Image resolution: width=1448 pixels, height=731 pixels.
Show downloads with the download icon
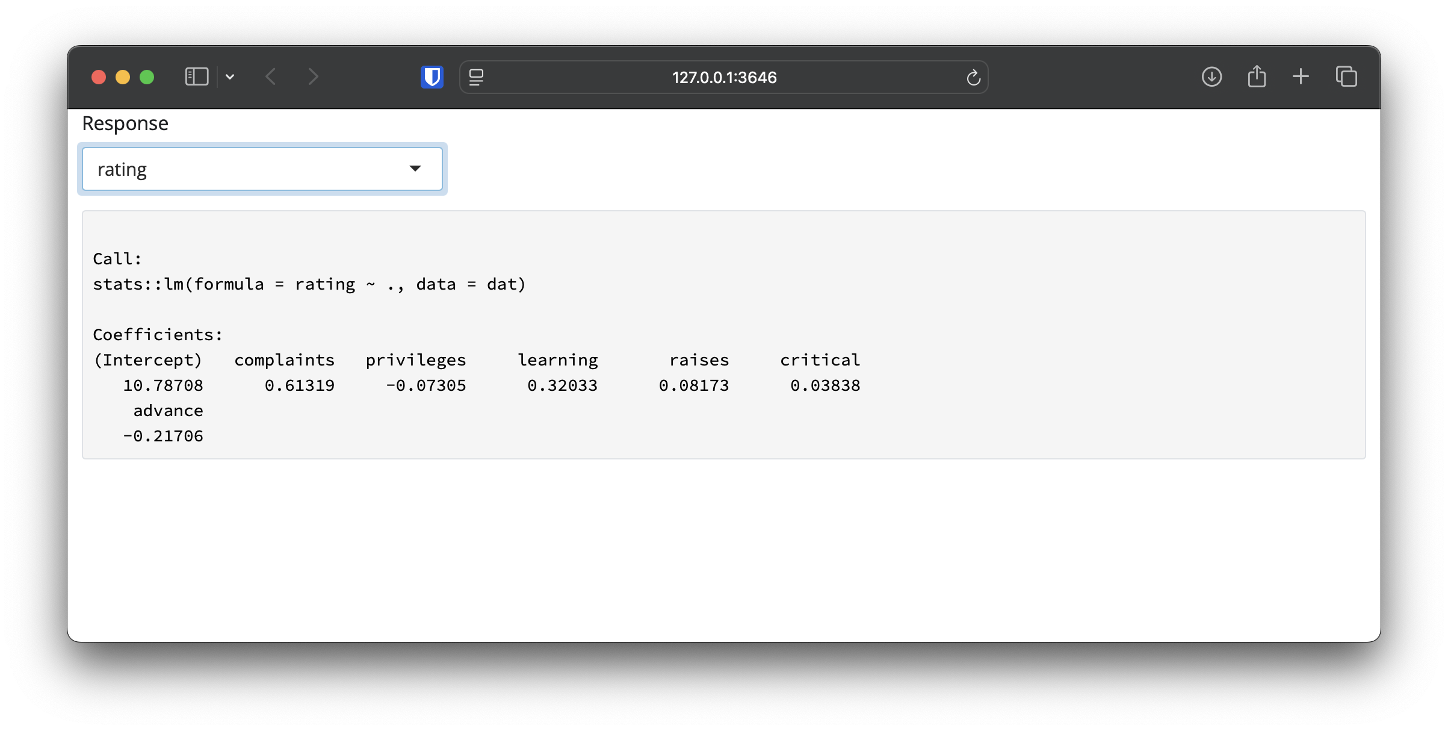1211,77
